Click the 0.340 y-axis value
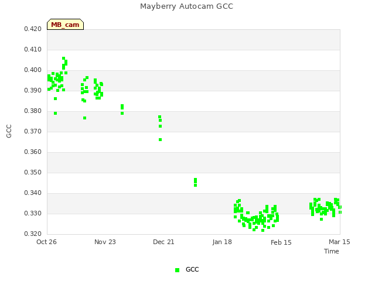Image resolution: width=375 pixels, height=281 pixels. click(x=33, y=193)
